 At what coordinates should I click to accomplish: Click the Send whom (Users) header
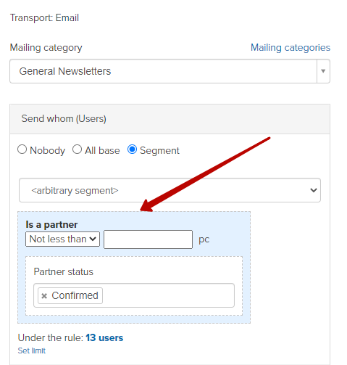(64, 118)
